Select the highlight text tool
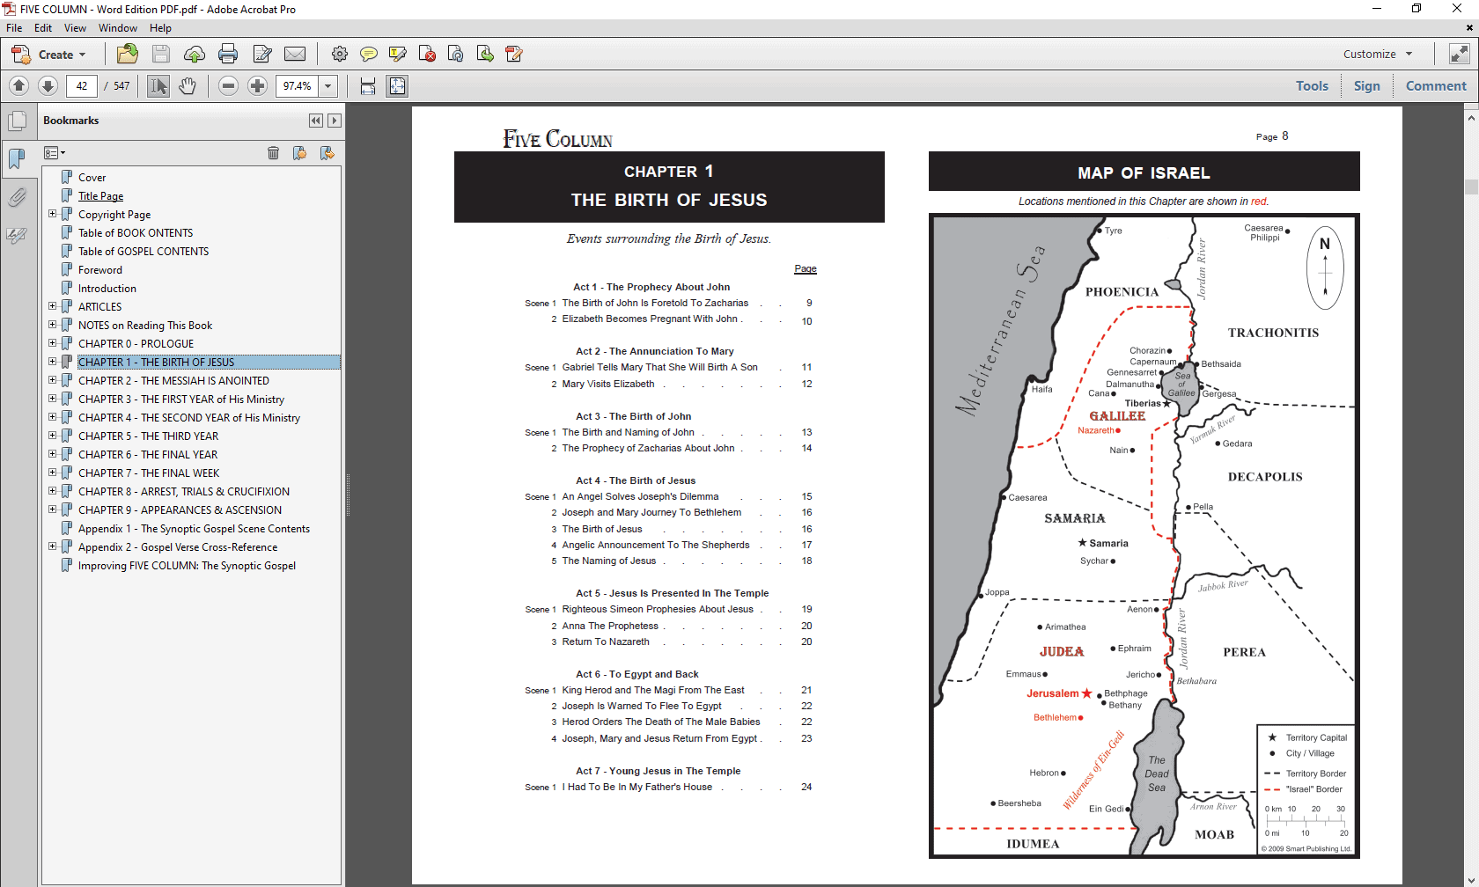This screenshot has height=887, width=1479. tap(398, 55)
